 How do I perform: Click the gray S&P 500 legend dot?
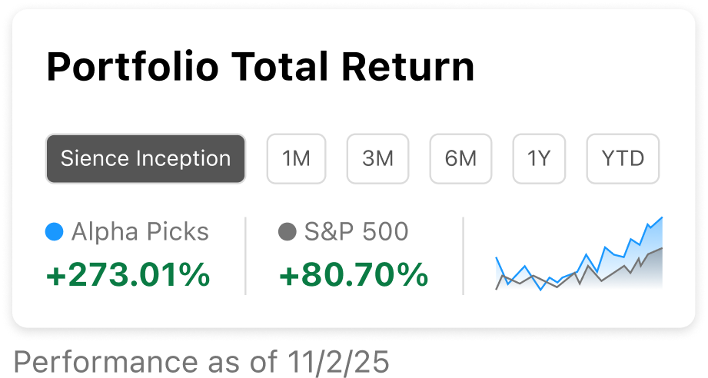pos(288,231)
